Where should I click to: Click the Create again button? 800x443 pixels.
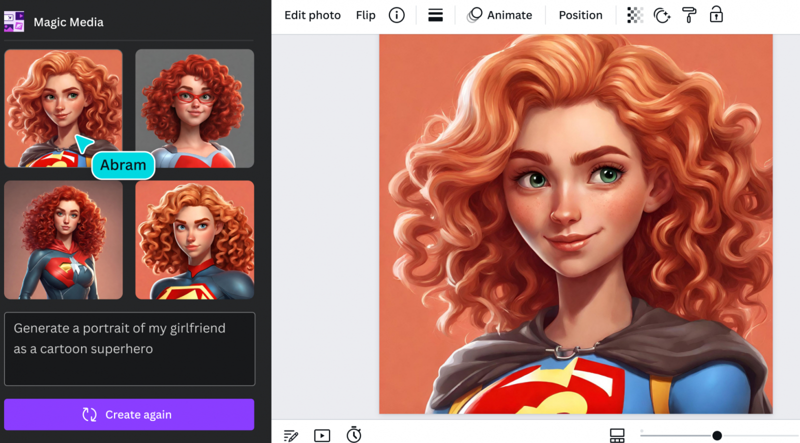tap(129, 414)
